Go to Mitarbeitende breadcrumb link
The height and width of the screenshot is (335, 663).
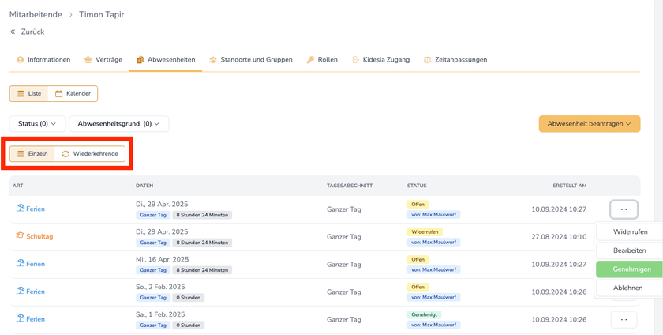tap(36, 14)
